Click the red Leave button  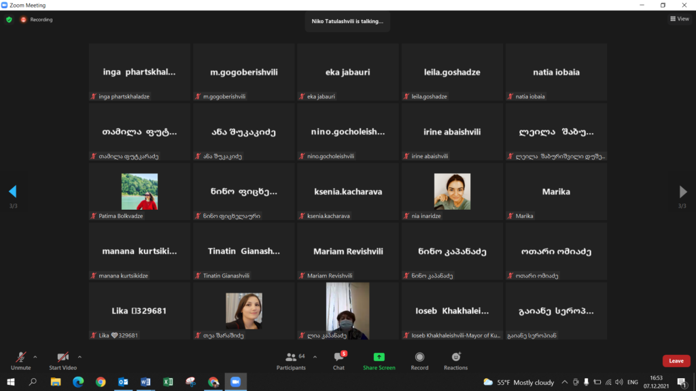(676, 361)
